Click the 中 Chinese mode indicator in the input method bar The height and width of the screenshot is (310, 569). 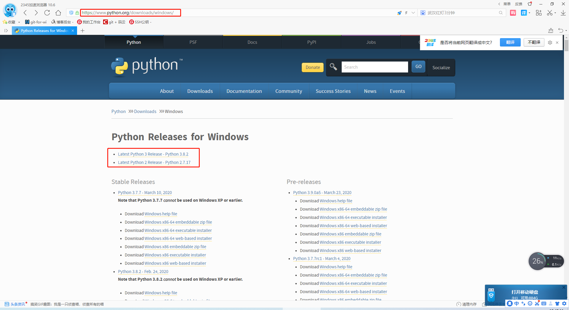(x=517, y=303)
